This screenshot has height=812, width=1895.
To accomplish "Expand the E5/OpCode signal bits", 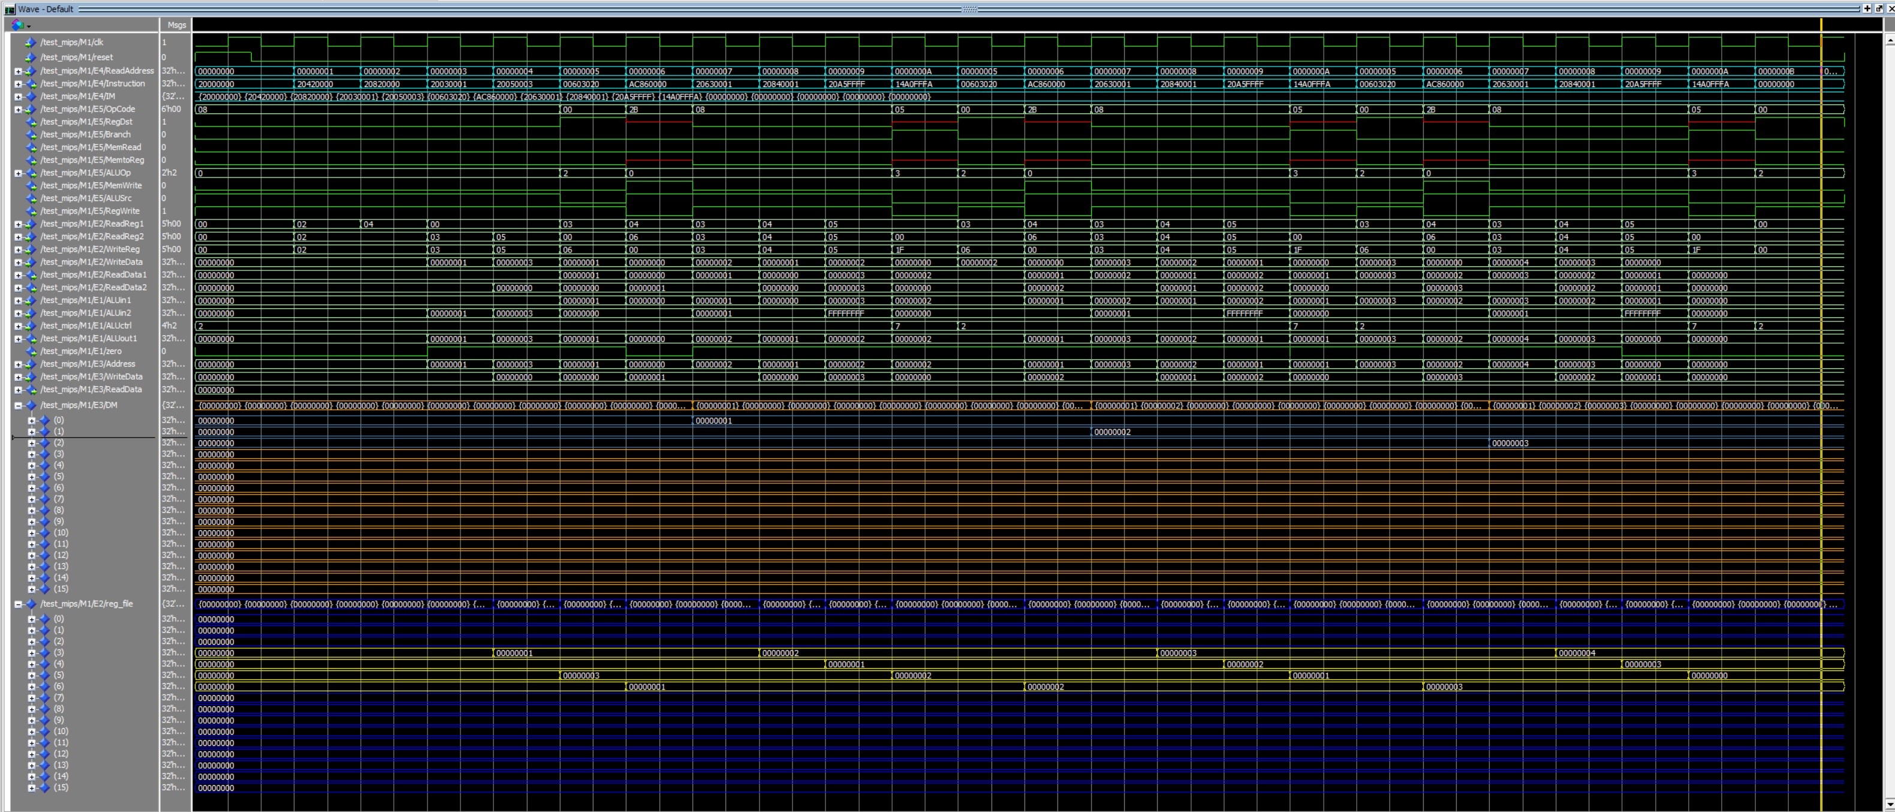I will click(17, 110).
